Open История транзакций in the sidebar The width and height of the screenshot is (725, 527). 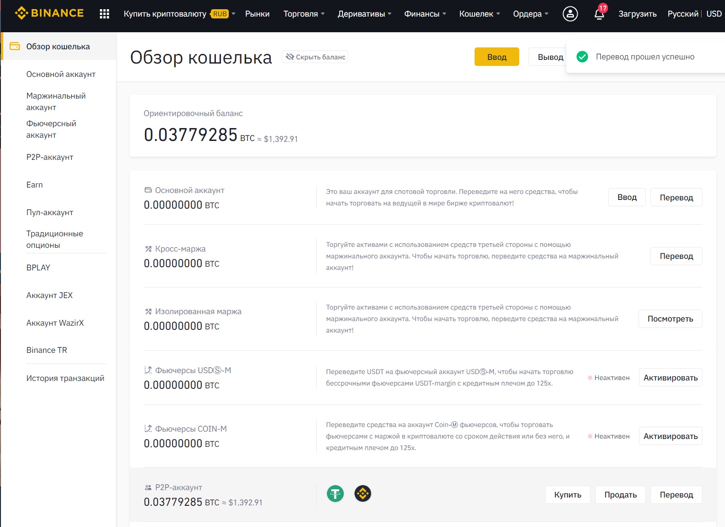pos(65,378)
